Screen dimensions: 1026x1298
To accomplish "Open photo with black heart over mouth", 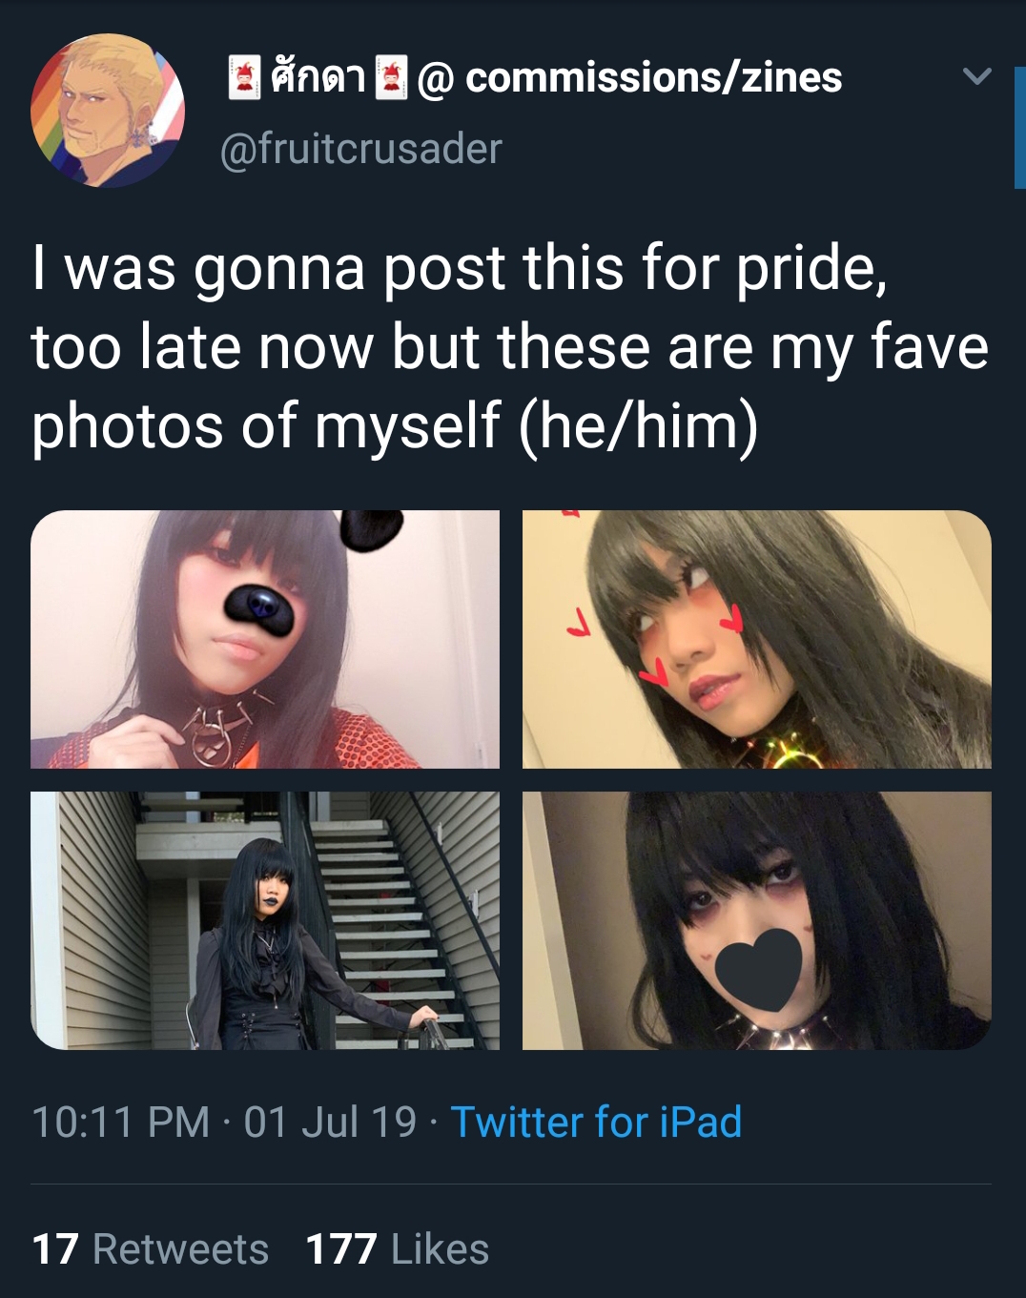I will [x=757, y=920].
